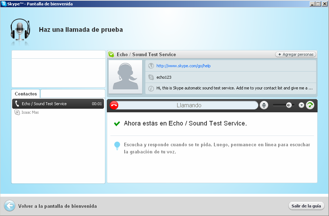This screenshot has height=216, width=329.
Task: Open the call options dropdown arrow
Action: point(301,105)
